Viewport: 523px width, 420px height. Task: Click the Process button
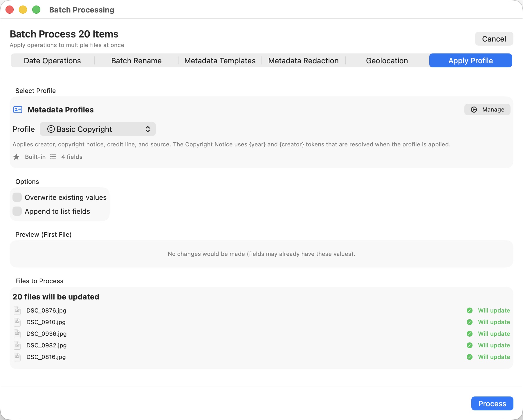point(492,403)
